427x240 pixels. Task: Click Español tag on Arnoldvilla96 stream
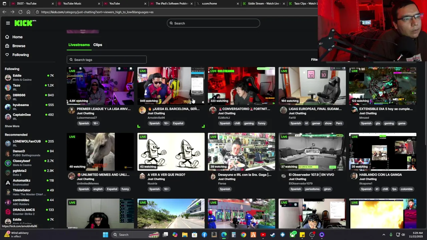point(178,123)
